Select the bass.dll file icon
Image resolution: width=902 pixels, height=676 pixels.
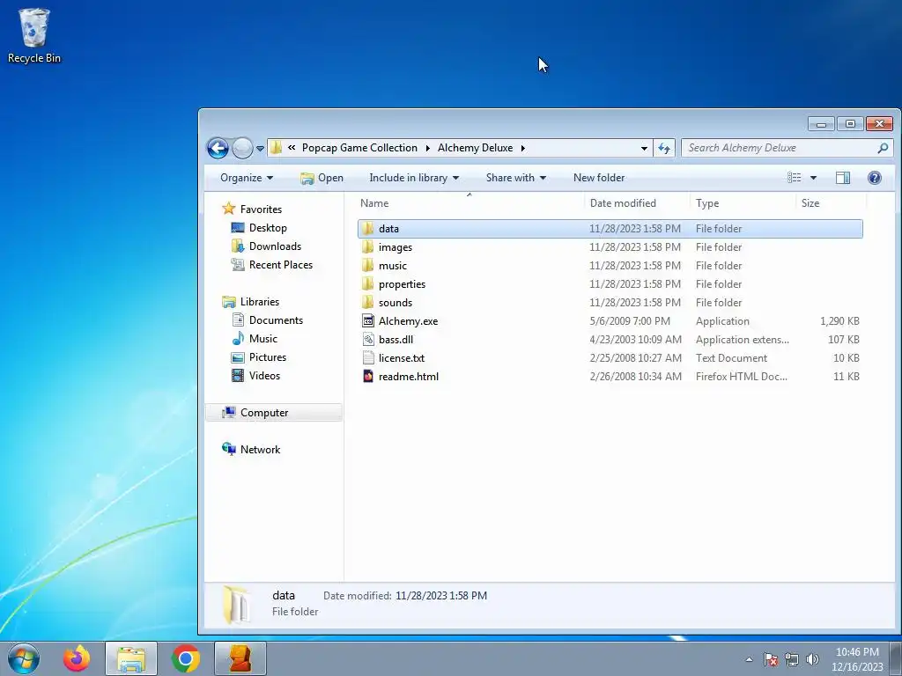368,340
